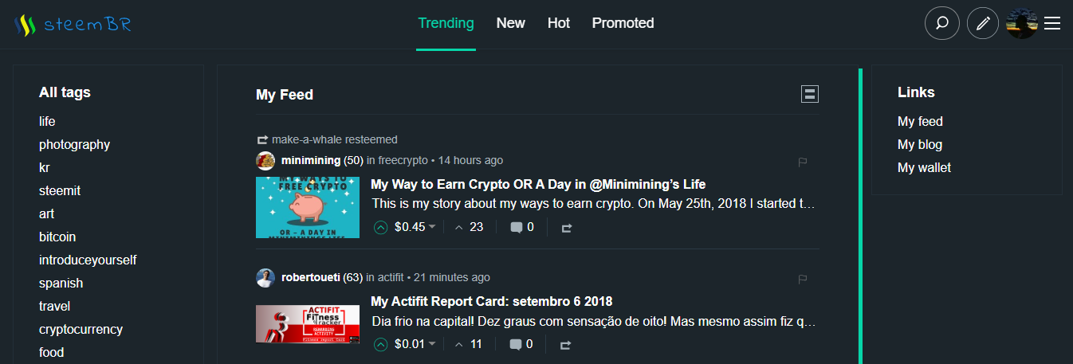The width and height of the screenshot is (1073, 364).
Task: Open the user avatar in header
Action: [1021, 24]
